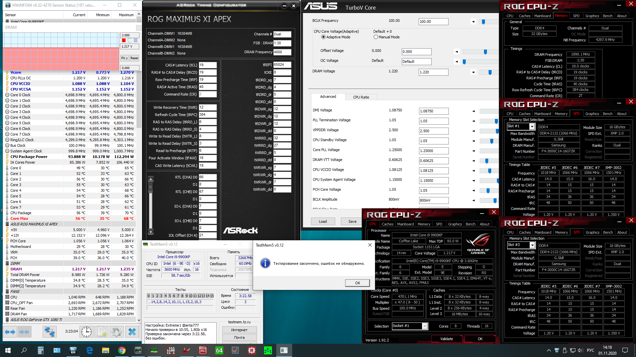Click HWiNFO blue X close sensors icon
This screenshot has height=357, width=636.
tap(132, 332)
